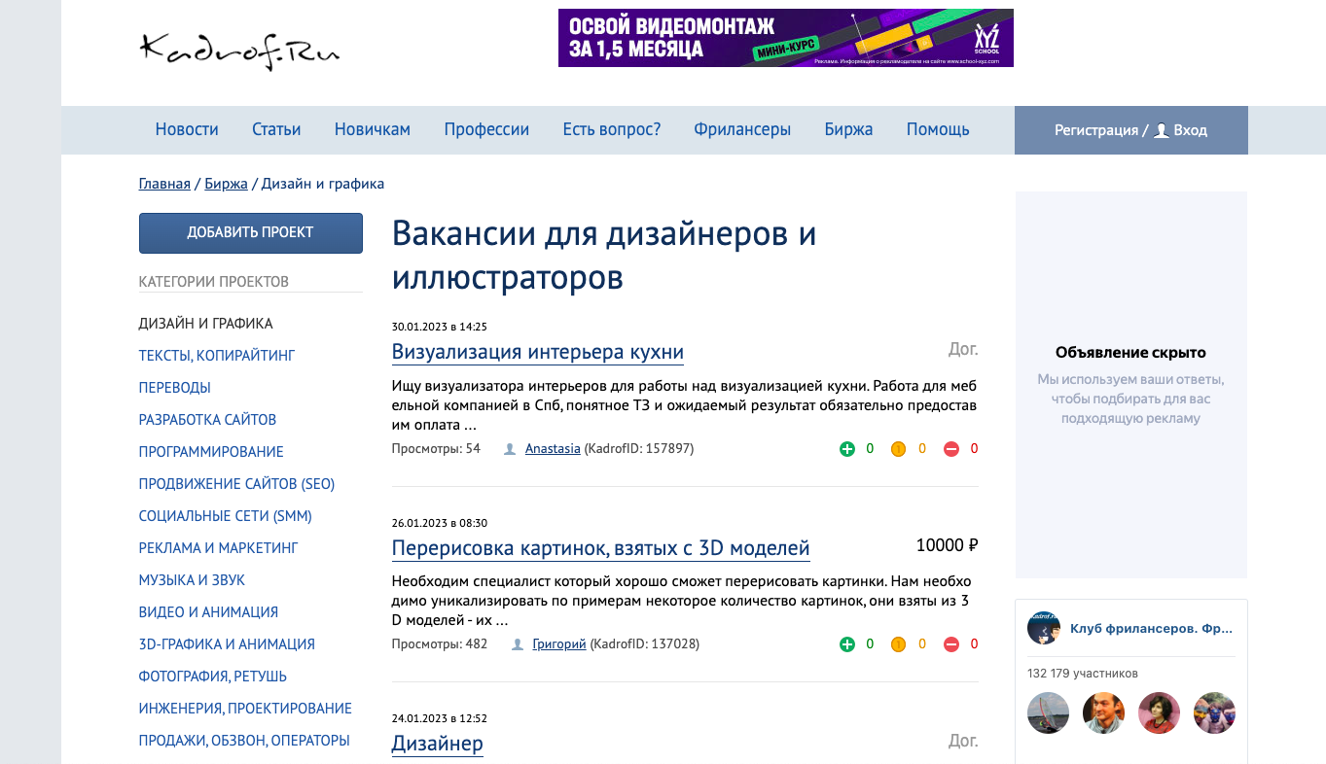Select the ПРОГРАММИРОВАНИЕ category
Image resolution: width=1326 pixels, height=764 pixels.
pyautogui.click(x=211, y=452)
